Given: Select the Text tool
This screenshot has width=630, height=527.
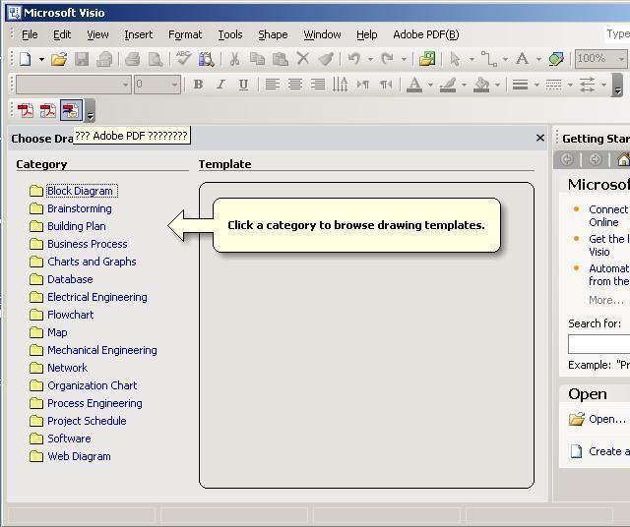Looking at the screenshot, I should pos(522,59).
